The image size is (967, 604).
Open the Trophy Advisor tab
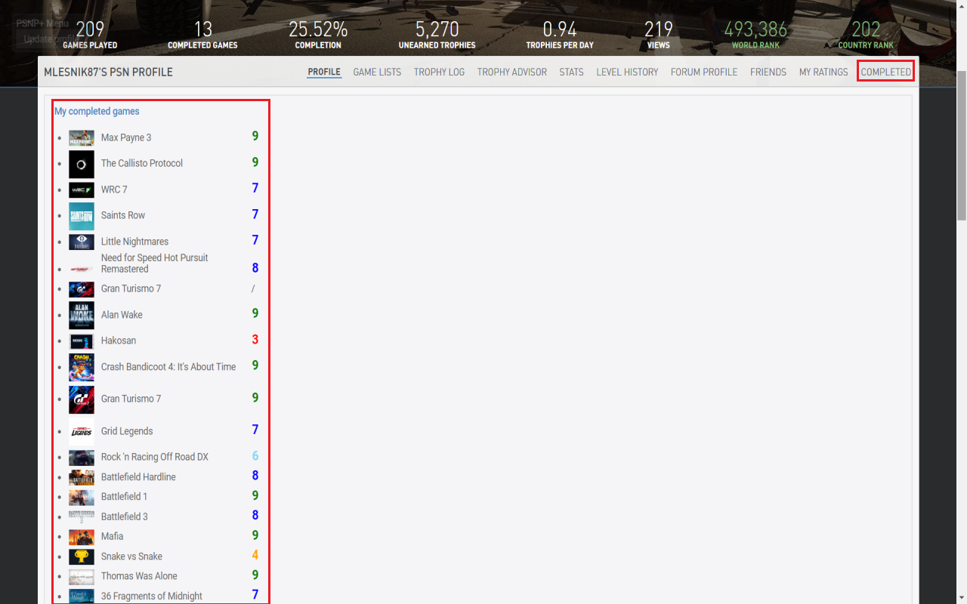pos(512,72)
